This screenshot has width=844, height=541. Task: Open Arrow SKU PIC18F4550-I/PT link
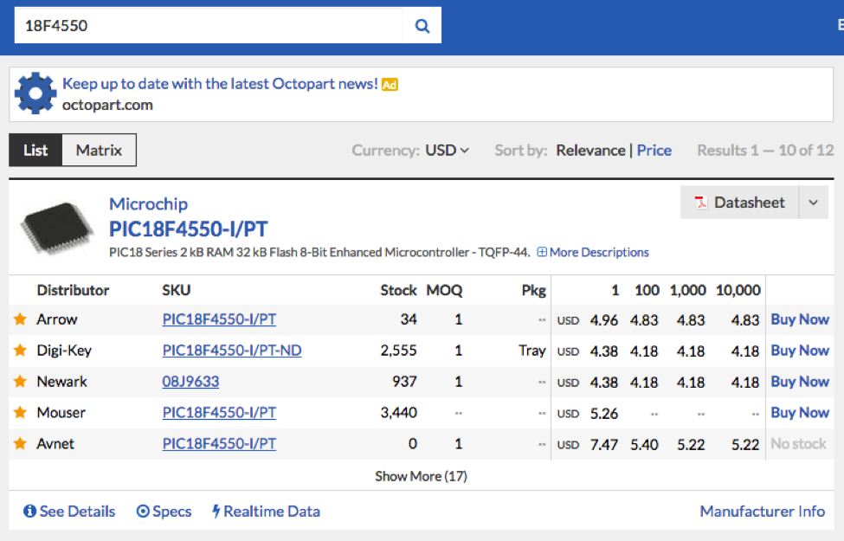coord(219,319)
